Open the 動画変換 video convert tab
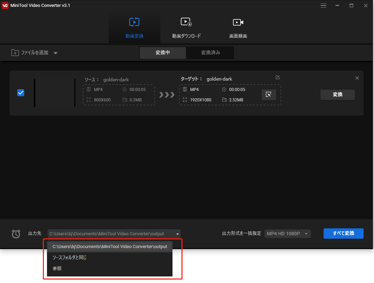Screen dimensions: 374x283 (x=134, y=28)
